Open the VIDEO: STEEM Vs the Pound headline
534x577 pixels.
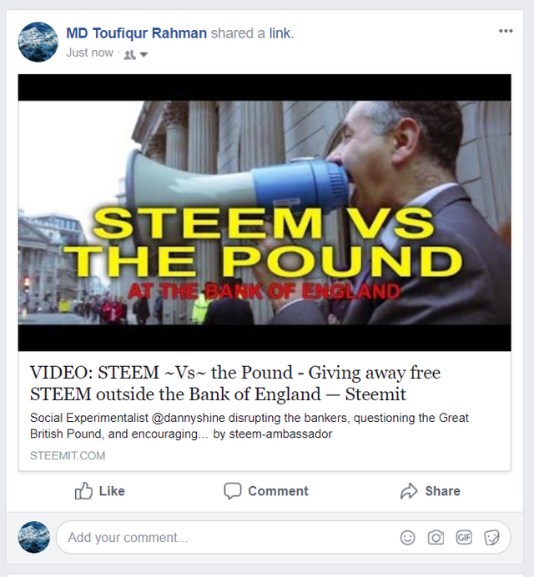pyautogui.click(x=235, y=383)
